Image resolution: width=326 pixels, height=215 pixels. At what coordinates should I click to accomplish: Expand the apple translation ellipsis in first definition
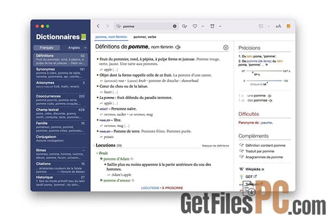pyautogui.click(x=115, y=70)
